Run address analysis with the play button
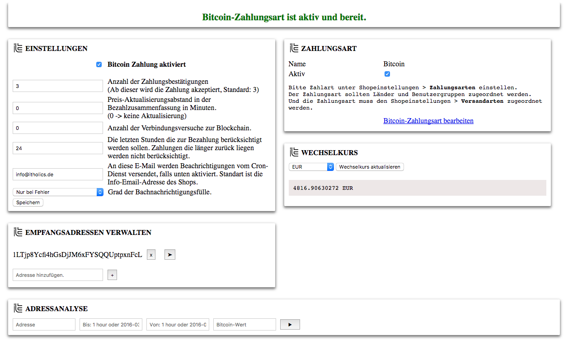This screenshot has height=349, width=573. pos(290,324)
